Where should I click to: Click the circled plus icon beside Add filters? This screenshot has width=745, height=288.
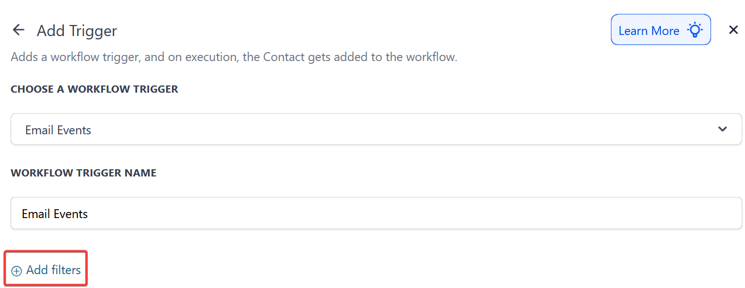point(17,271)
